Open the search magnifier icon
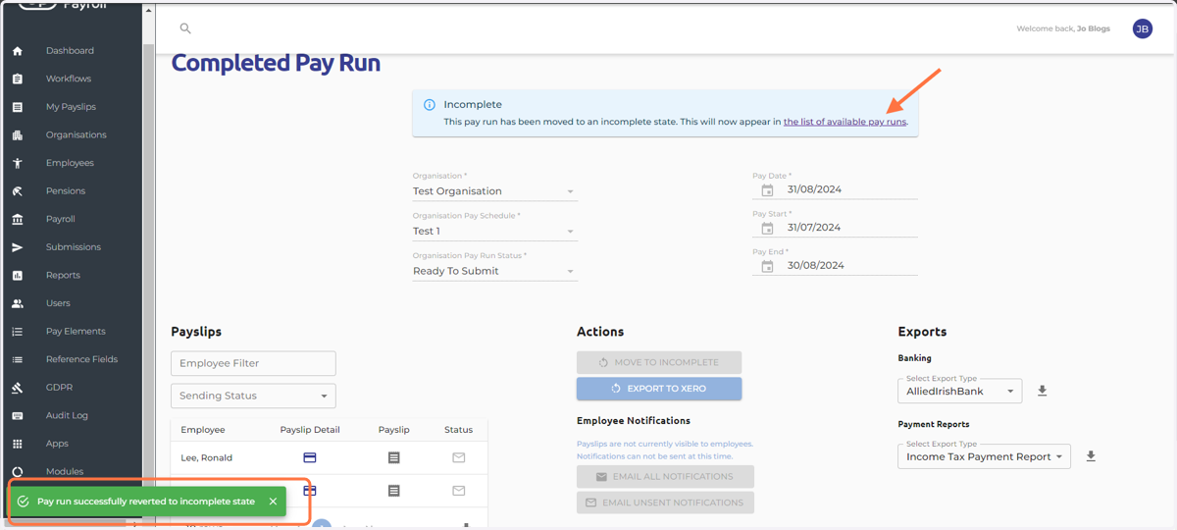The image size is (1177, 530). click(185, 28)
